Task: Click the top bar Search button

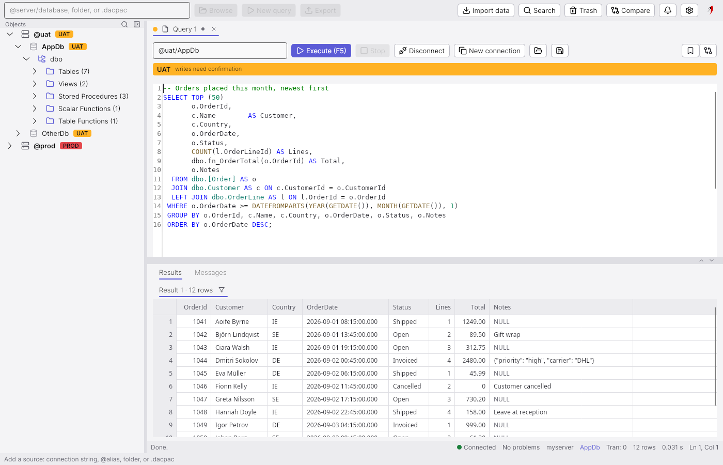Action: (539, 10)
